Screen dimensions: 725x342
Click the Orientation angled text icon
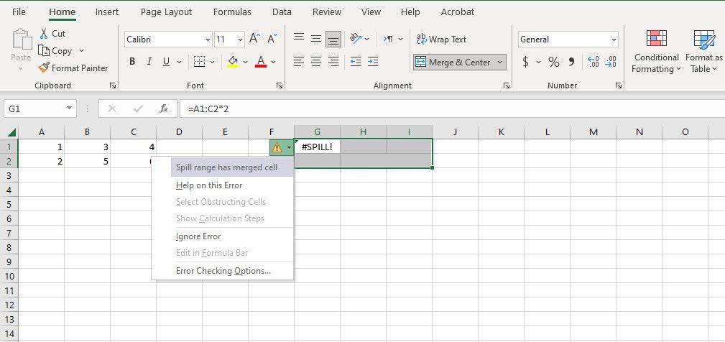point(355,38)
